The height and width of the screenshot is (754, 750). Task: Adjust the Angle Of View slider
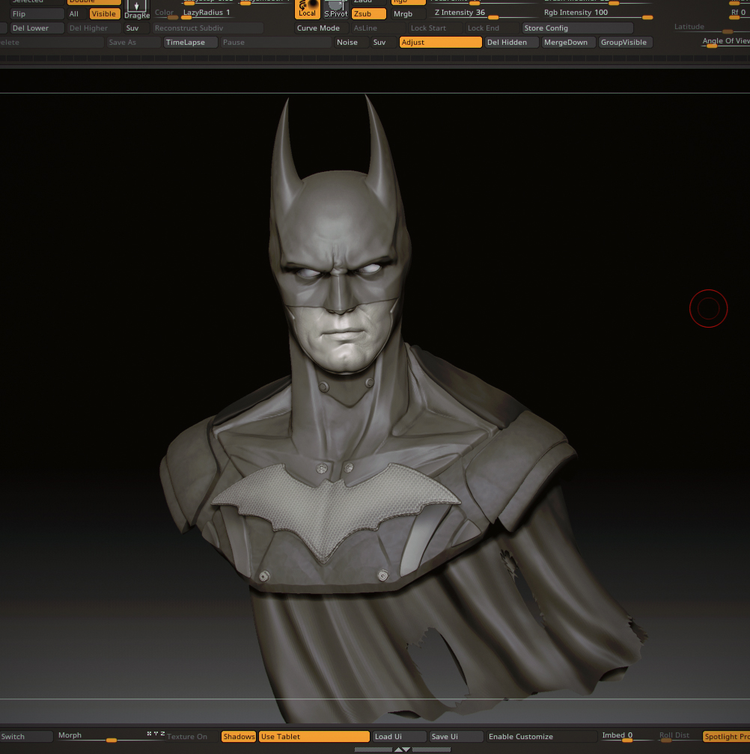[x=725, y=43]
